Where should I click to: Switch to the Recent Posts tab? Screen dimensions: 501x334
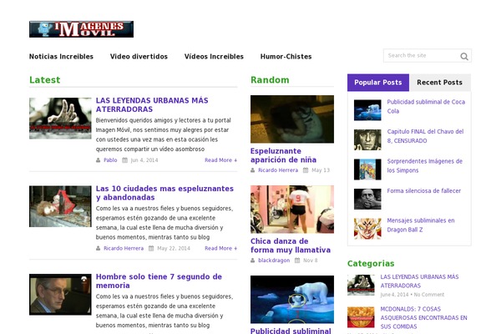coord(439,83)
